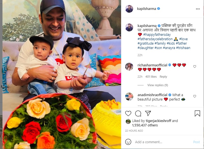Open the comment bubble icon
This screenshot has width=204, height=149.
pyautogui.click(x=138, y=113)
